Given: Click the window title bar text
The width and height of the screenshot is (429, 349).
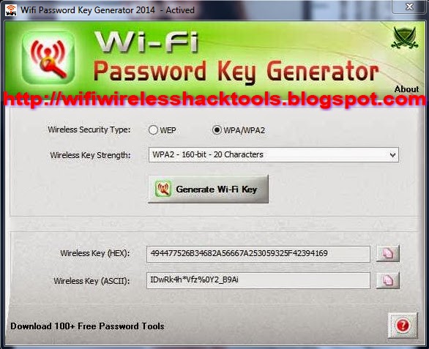Looking at the screenshot, I should [x=108, y=10].
